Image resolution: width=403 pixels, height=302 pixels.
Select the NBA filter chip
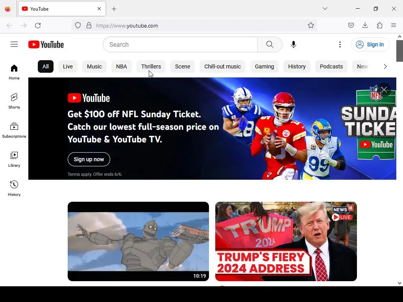(x=121, y=66)
